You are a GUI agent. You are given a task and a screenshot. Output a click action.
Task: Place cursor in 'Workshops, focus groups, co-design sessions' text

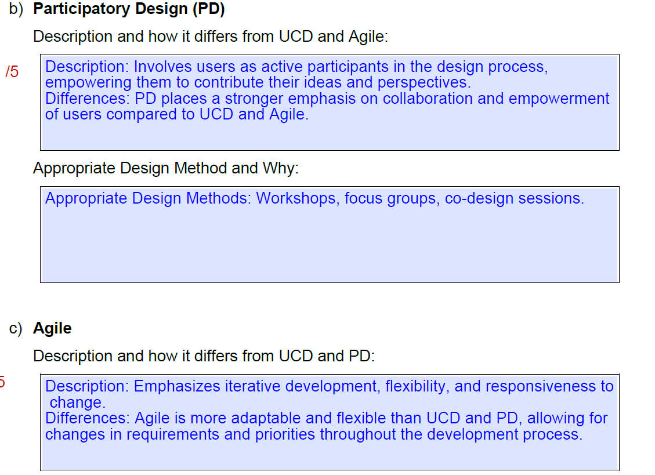point(420,198)
